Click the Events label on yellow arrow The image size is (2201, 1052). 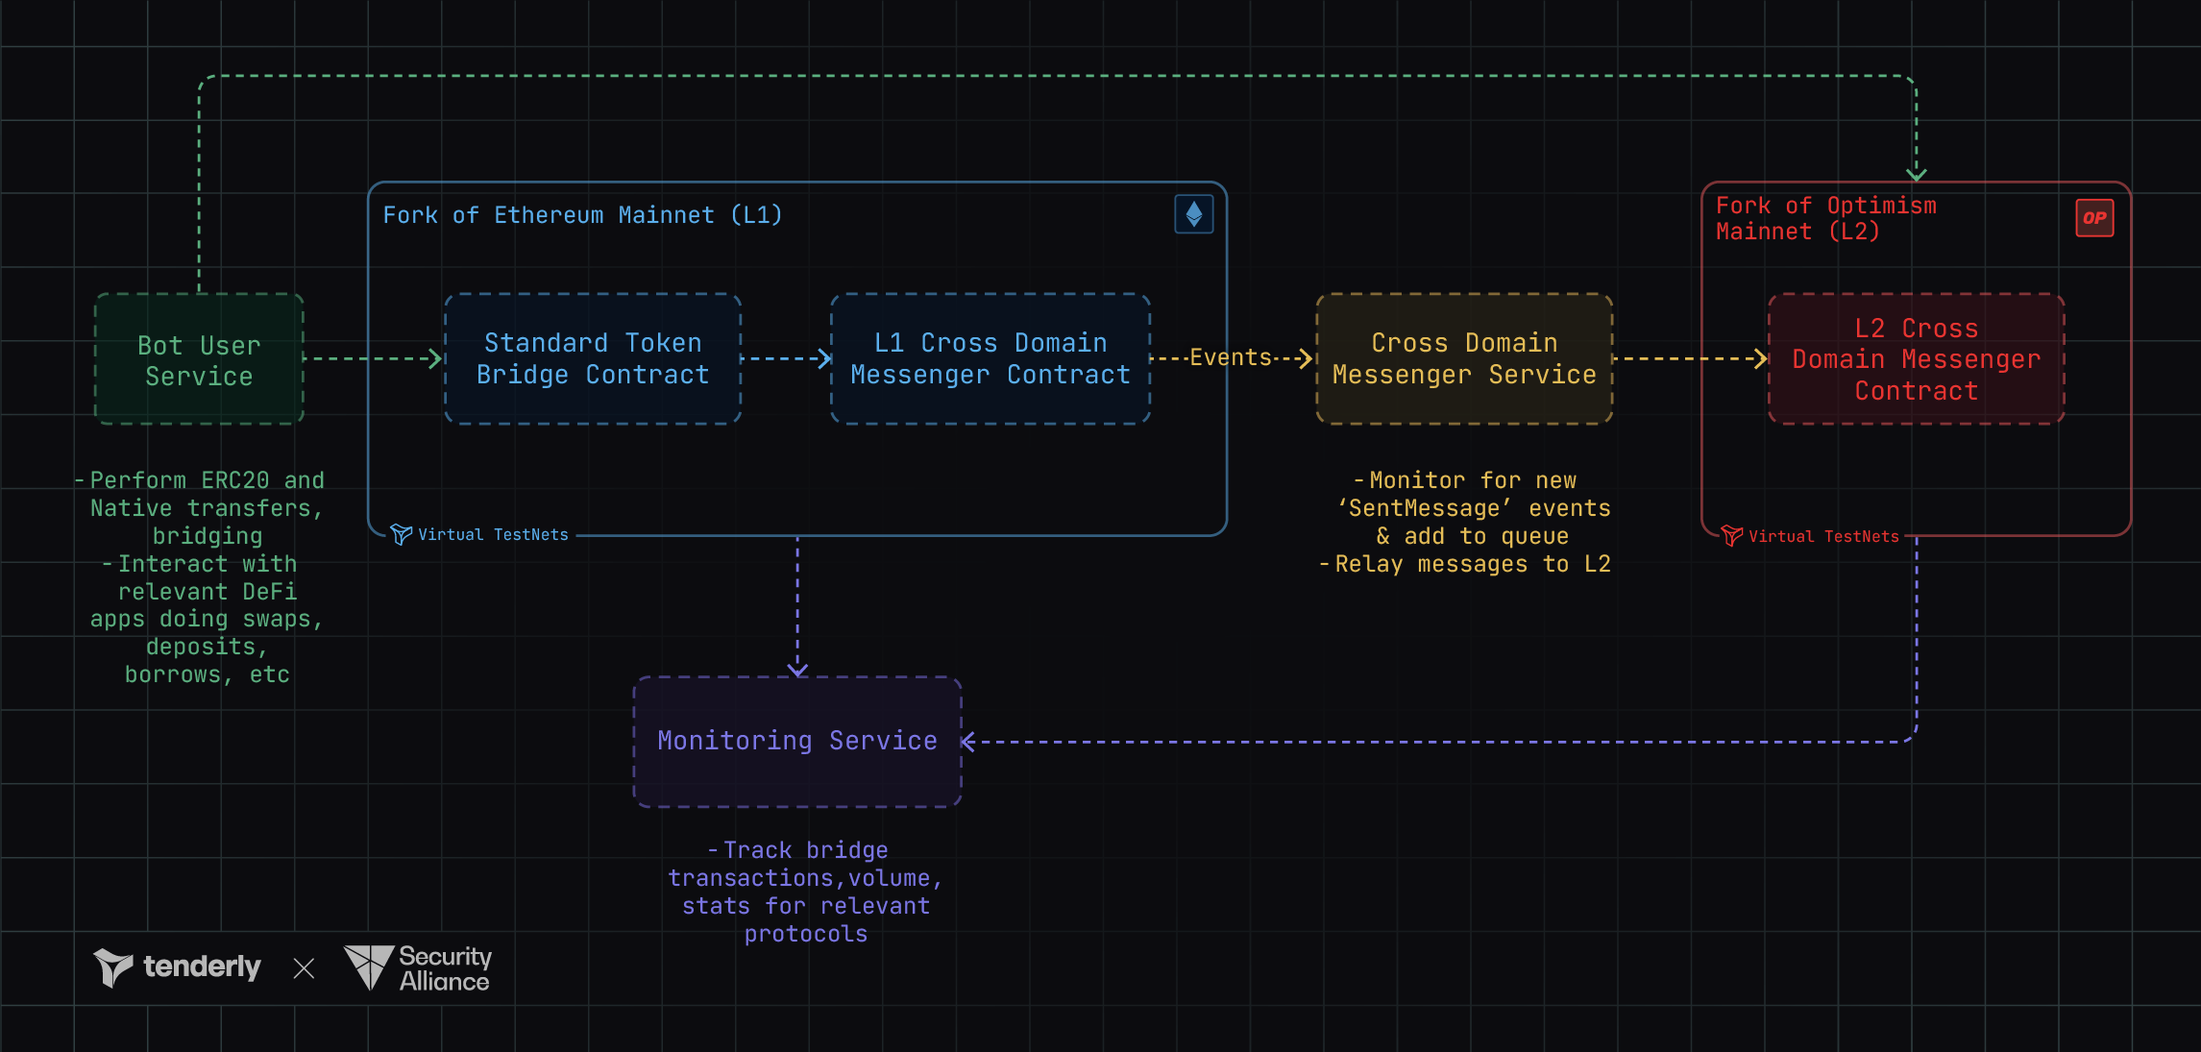click(1230, 357)
